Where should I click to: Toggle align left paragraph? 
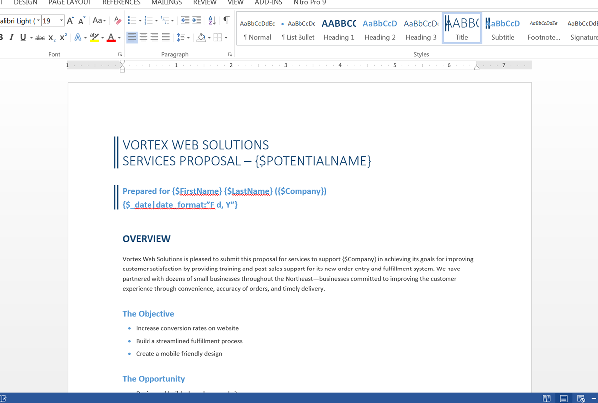coord(132,37)
